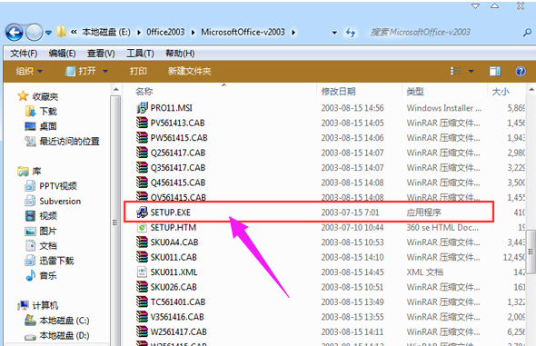Open the 工具(T) menu
Screen dimensions: 536x346
click(x=140, y=54)
